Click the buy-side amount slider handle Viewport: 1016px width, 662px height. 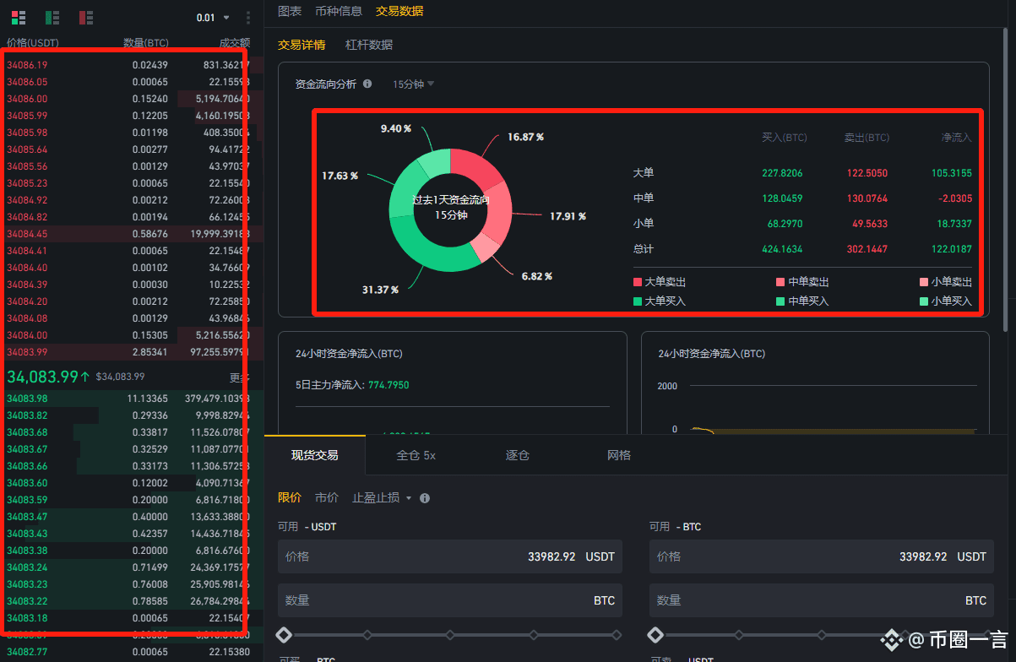coord(285,634)
